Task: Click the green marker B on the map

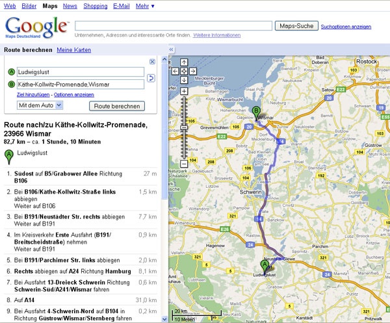Action: [x=256, y=113]
